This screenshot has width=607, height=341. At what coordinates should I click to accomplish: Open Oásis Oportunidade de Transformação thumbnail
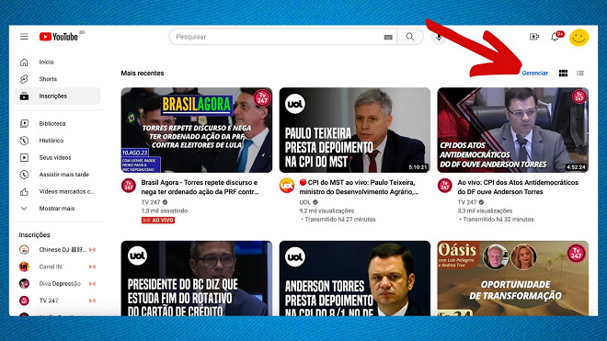point(513,278)
